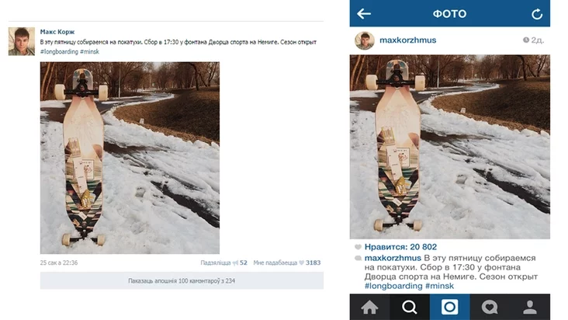Image resolution: width=568 pixels, height=320 pixels.
Task: Tap the #longboarding hashtag in Instagram caption
Action: 393,286
